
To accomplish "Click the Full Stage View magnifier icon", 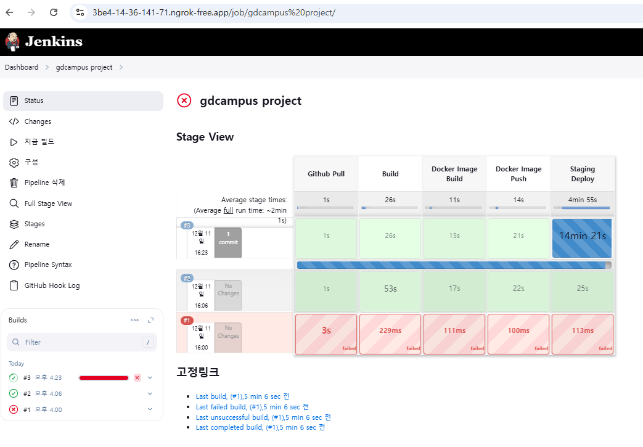I will pyautogui.click(x=14, y=203).
